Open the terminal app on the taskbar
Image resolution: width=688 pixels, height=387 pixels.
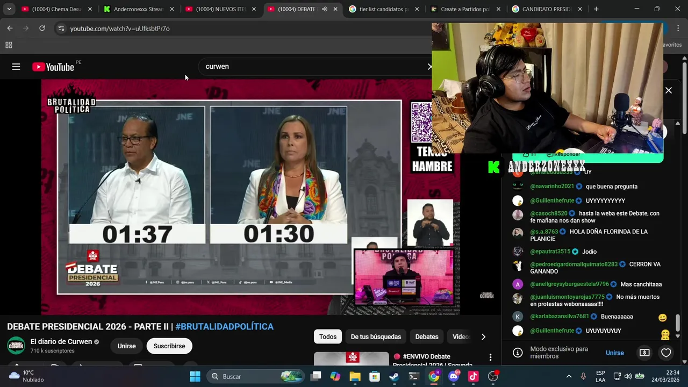(414, 376)
